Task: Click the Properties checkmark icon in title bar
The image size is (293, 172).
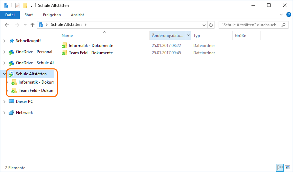Action: pos(17,6)
